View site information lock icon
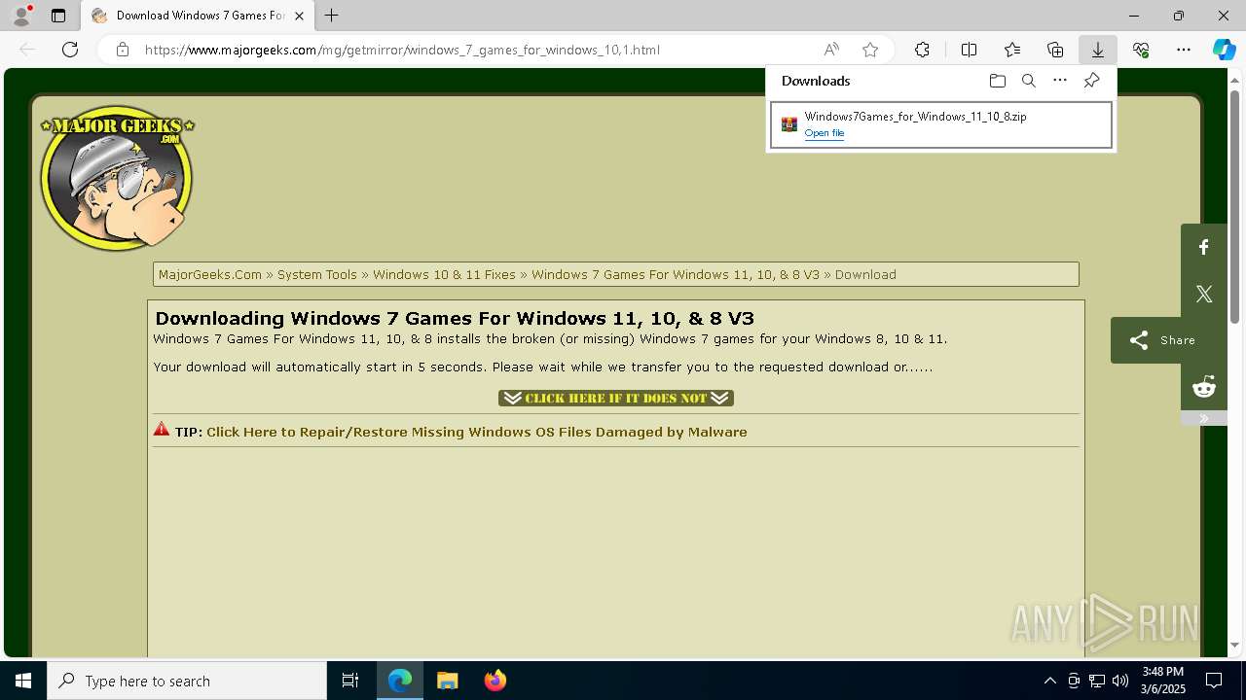This screenshot has width=1246, height=700. tap(123, 50)
